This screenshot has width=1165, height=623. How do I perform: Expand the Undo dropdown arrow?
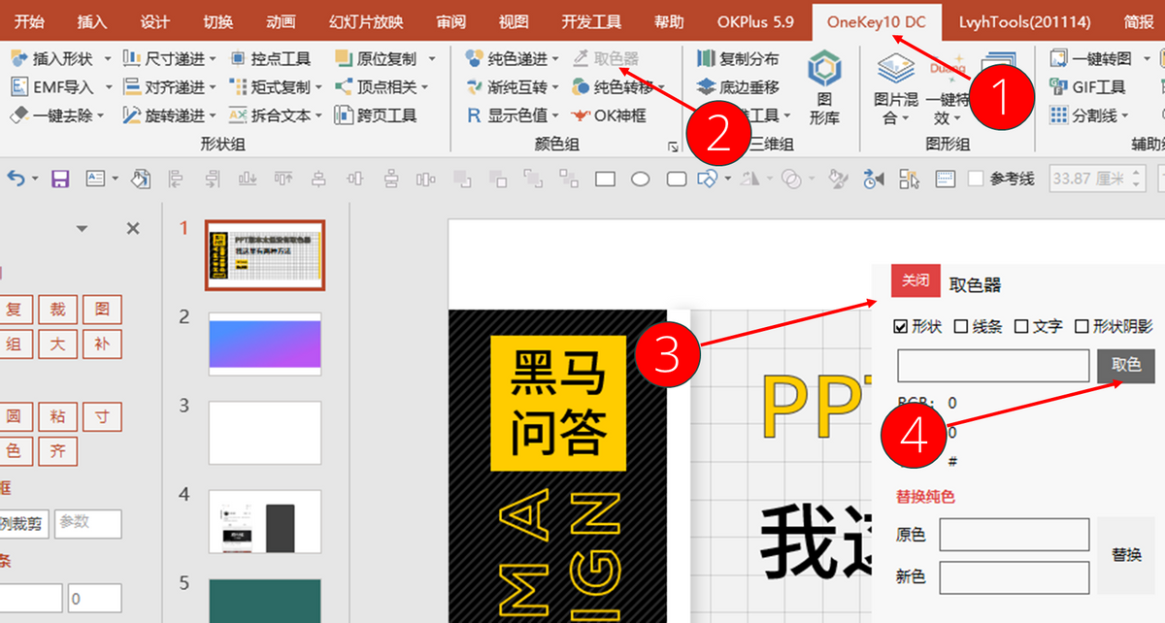[x=35, y=179]
